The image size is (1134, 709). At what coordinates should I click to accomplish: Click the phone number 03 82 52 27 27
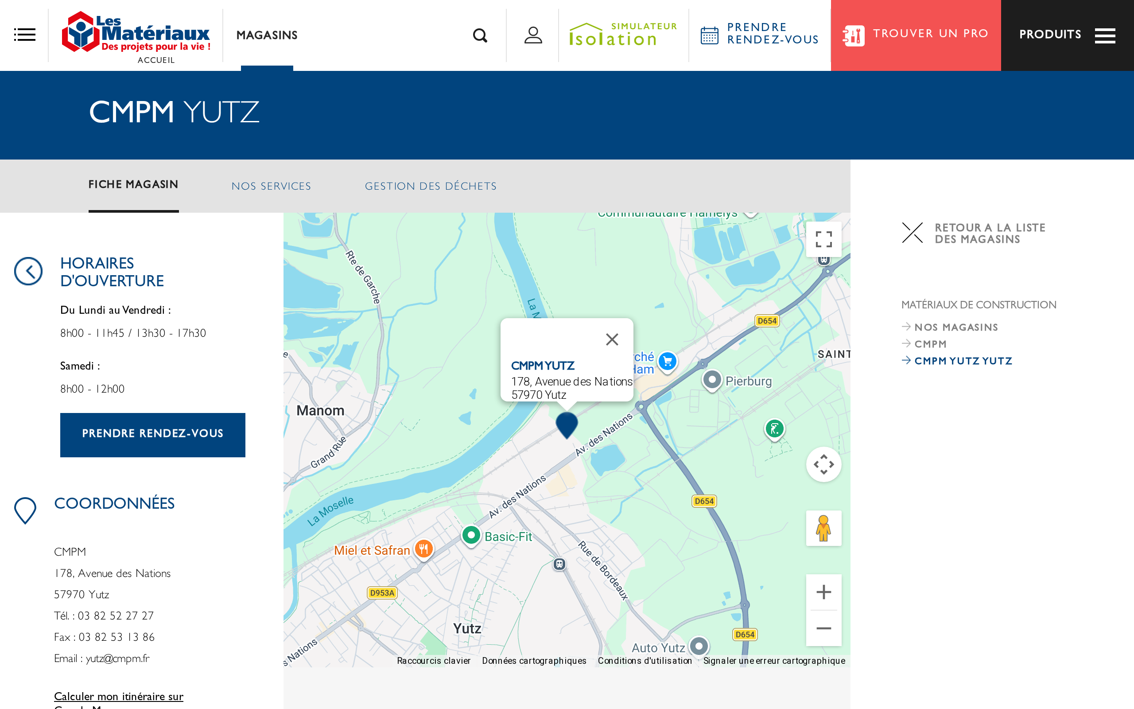[x=116, y=616]
